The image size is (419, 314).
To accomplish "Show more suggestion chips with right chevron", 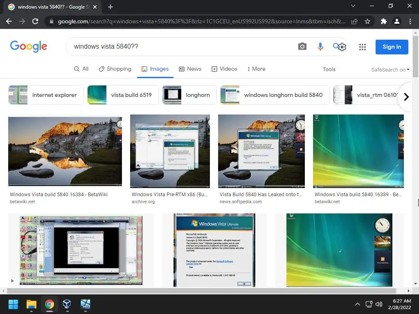I will click(x=406, y=96).
